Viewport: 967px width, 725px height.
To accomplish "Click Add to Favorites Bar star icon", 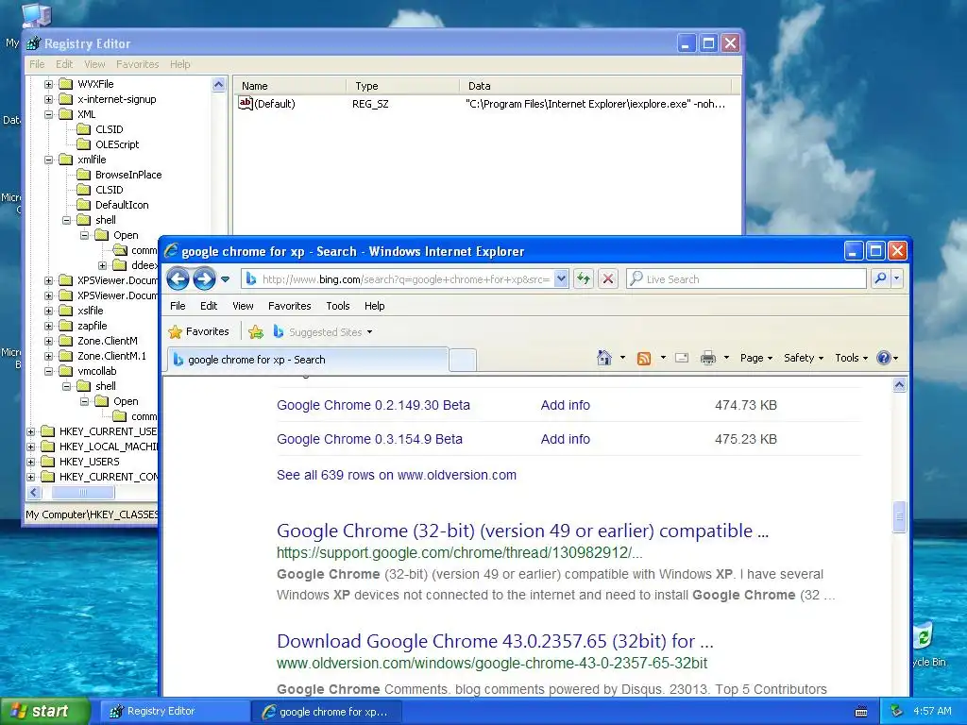I will [255, 331].
